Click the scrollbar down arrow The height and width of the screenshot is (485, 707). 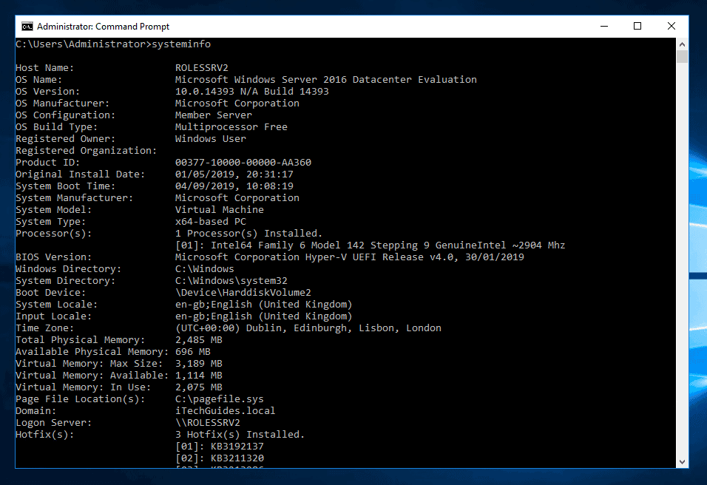[682, 462]
